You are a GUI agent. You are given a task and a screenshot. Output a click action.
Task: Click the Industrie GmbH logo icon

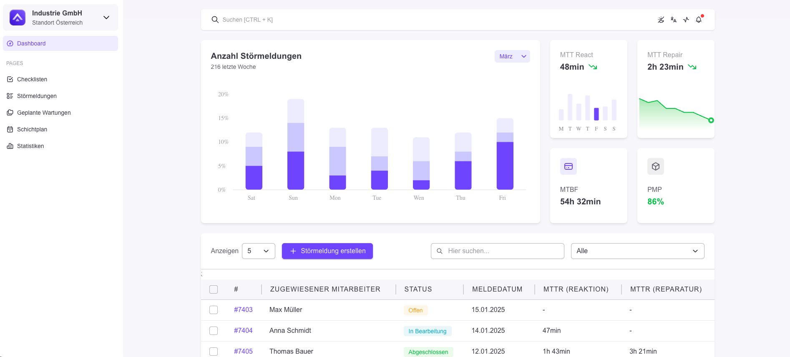[18, 18]
